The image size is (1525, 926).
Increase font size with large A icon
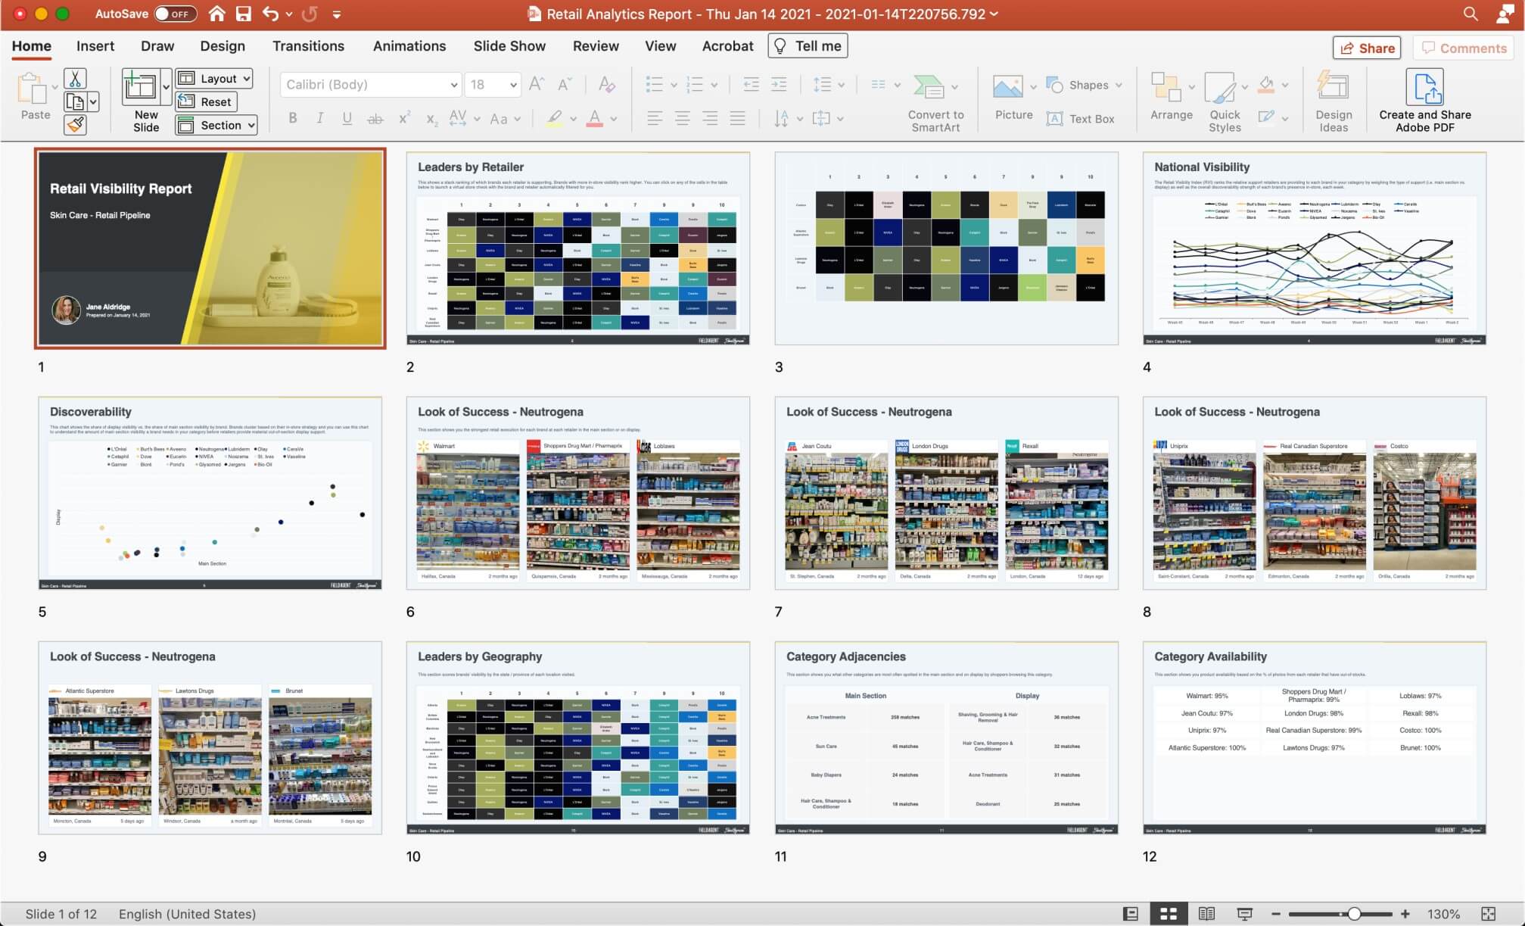[x=536, y=84]
